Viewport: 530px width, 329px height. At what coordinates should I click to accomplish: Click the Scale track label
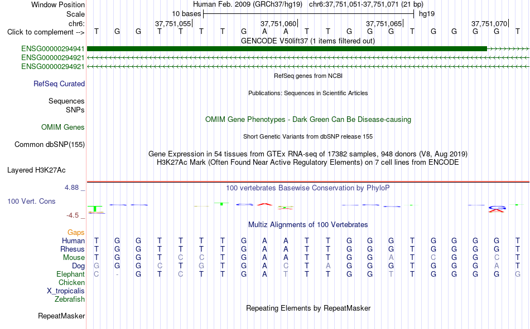coord(75,14)
